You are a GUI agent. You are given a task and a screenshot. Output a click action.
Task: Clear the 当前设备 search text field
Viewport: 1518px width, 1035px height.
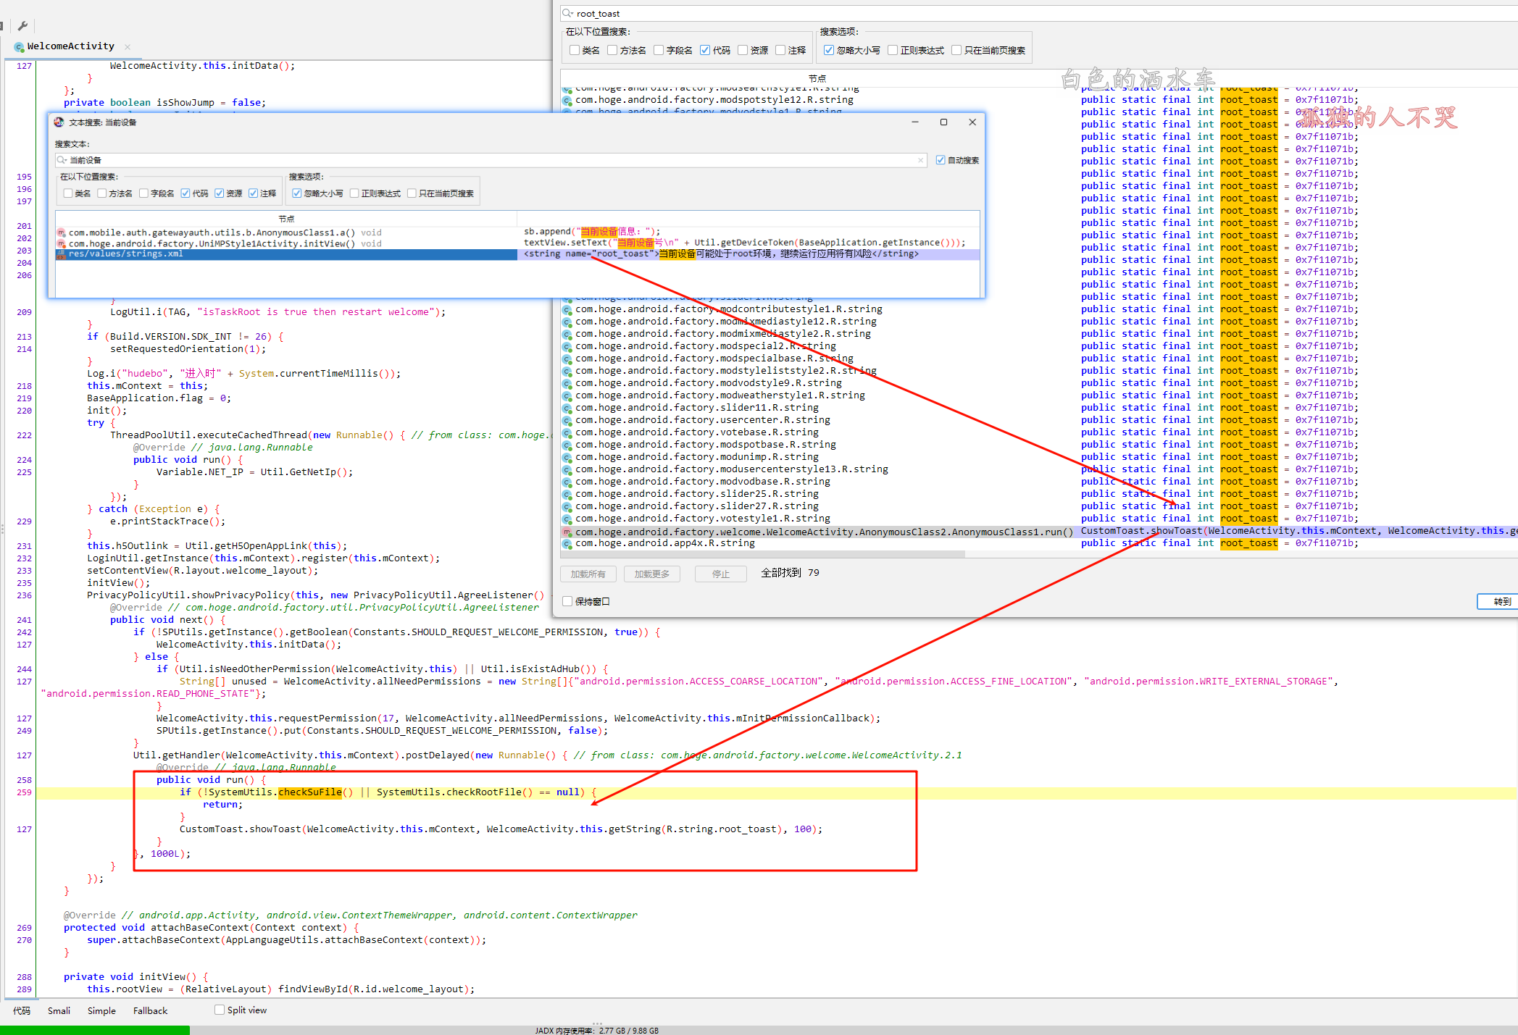920,160
